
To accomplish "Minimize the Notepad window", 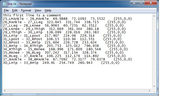I will [x=134, y=3].
